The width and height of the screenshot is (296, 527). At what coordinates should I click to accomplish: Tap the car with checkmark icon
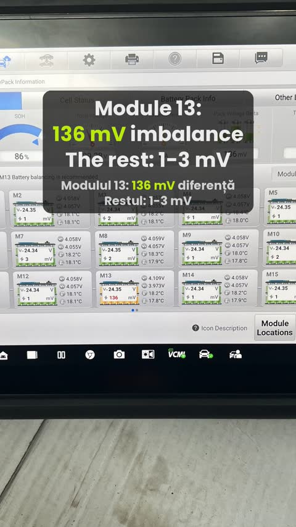pyautogui.click(x=206, y=354)
